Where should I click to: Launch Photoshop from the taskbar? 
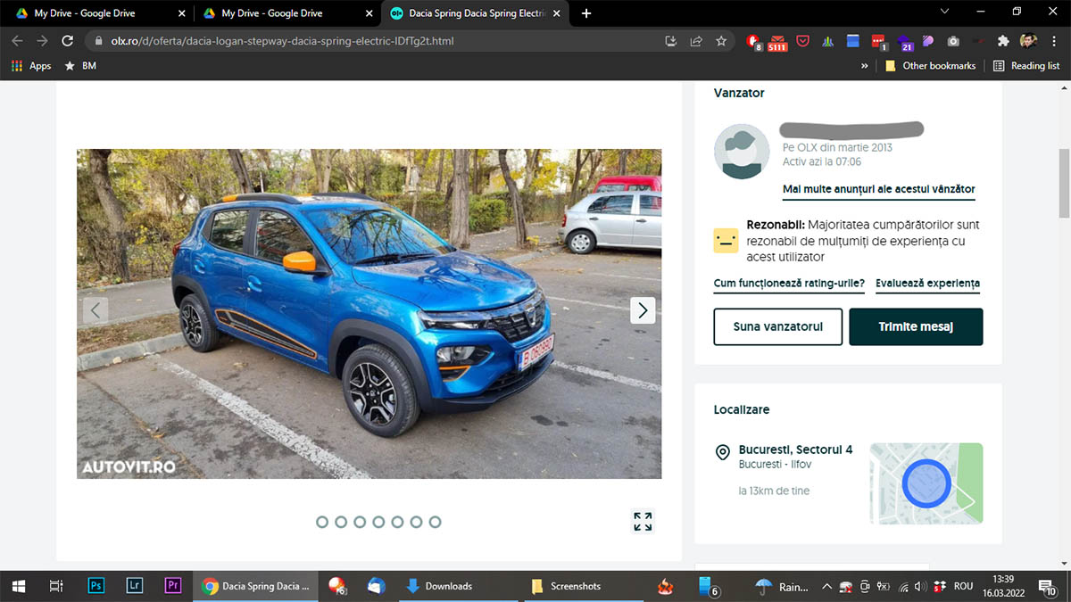(95, 586)
